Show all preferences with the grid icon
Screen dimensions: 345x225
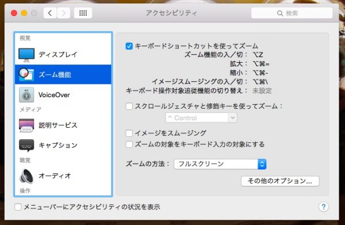pyautogui.click(x=83, y=13)
